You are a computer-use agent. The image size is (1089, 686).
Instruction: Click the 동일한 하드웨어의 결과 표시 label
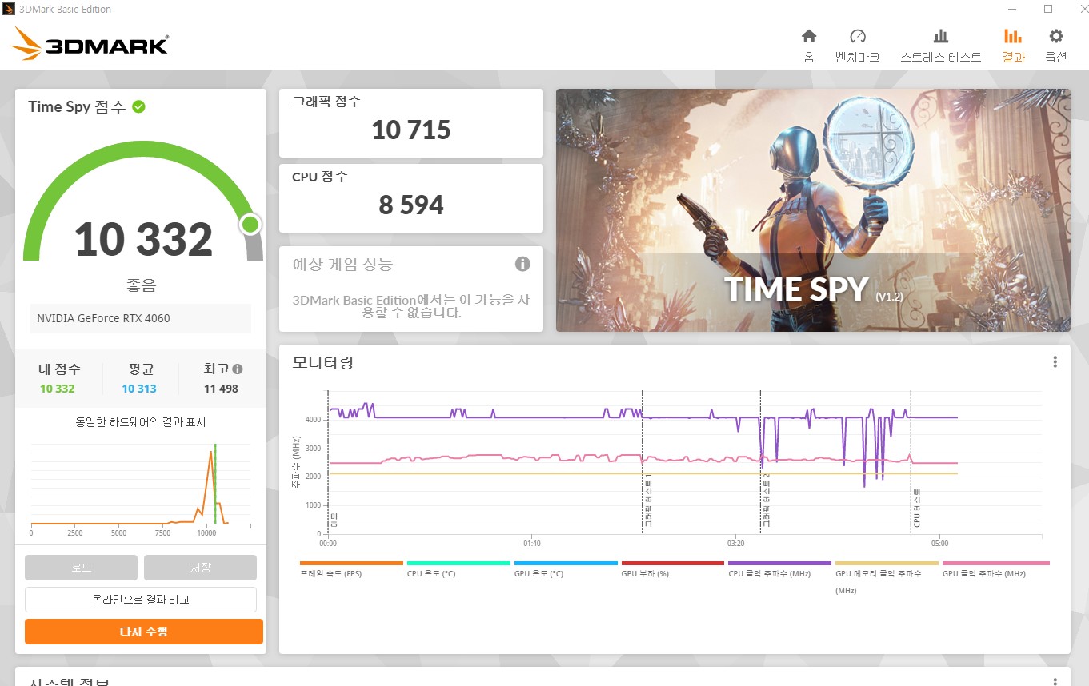click(141, 422)
